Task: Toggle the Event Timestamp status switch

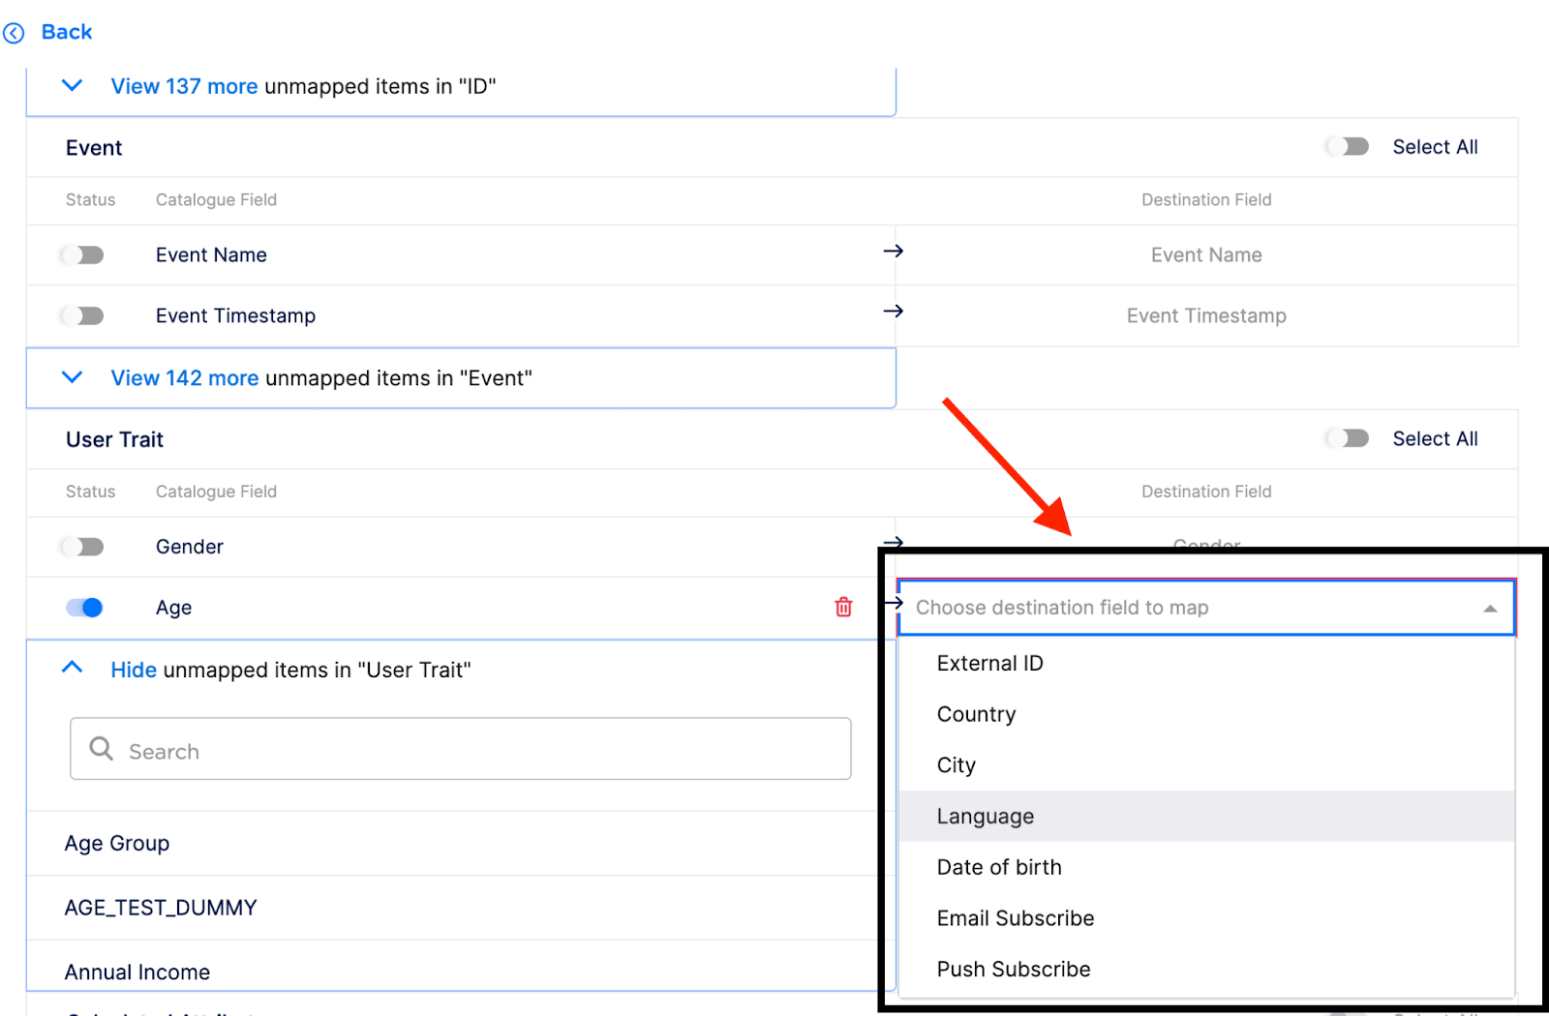Action: [x=83, y=316]
